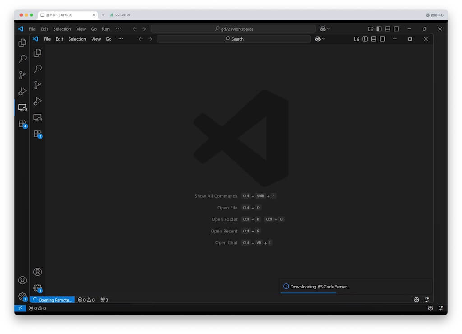
Task: Click the errors and warnings indicator
Action: (86, 299)
